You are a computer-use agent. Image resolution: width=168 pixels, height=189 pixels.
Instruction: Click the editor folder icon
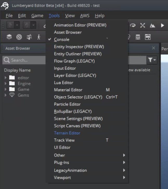(12, 78)
